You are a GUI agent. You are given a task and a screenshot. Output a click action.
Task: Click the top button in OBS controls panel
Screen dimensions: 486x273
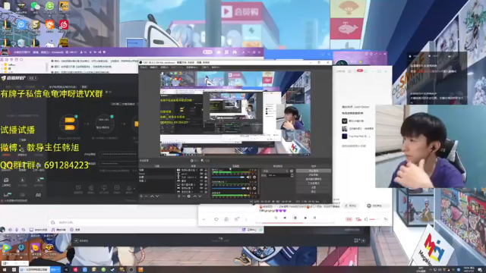click(314, 171)
